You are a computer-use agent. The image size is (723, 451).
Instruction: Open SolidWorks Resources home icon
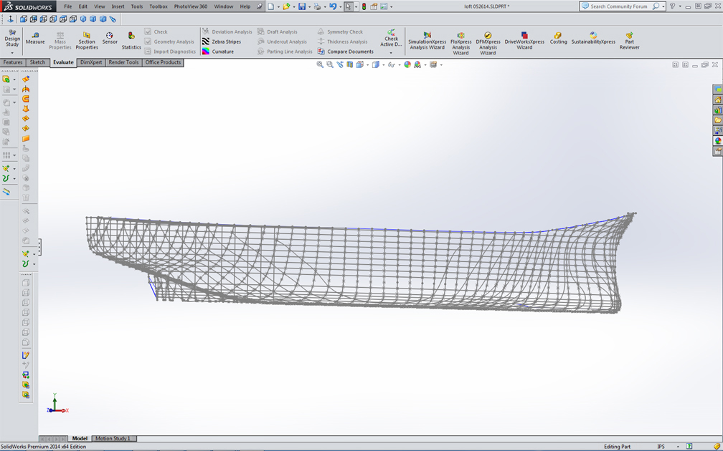pos(718,100)
